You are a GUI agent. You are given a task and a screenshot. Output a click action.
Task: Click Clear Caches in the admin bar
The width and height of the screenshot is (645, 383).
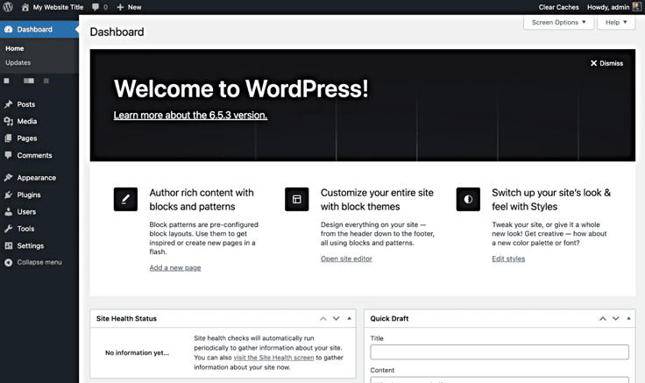pyautogui.click(x=558, y=7)
